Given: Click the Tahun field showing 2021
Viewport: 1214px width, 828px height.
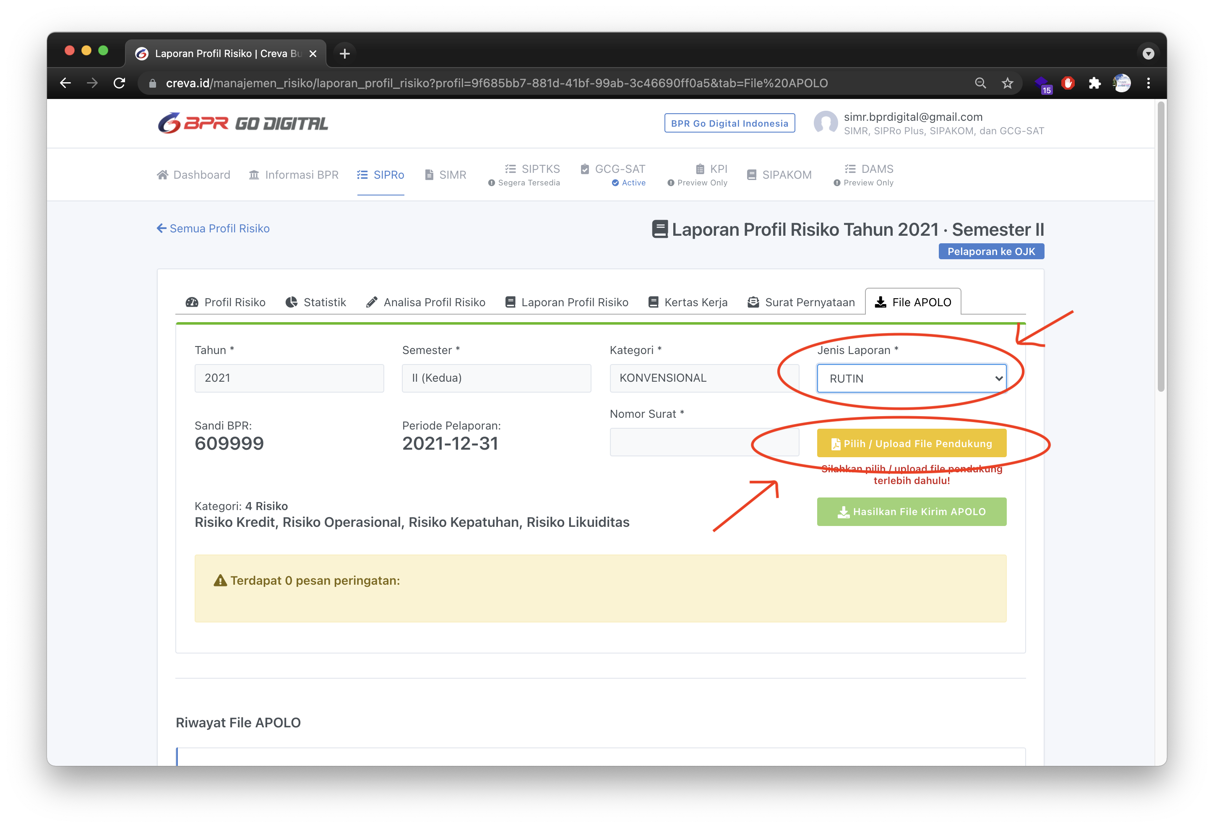Looking at the screenshot, I should [289, 378].
